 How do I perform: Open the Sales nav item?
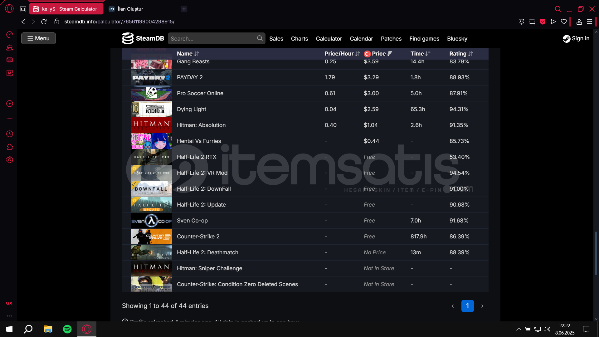[276, 39]
